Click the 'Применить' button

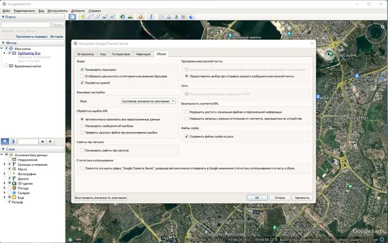(302, 198)
